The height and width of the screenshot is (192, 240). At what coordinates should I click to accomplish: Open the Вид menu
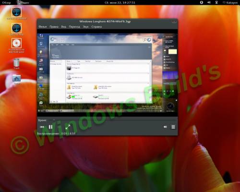click(x=63, y=26)
